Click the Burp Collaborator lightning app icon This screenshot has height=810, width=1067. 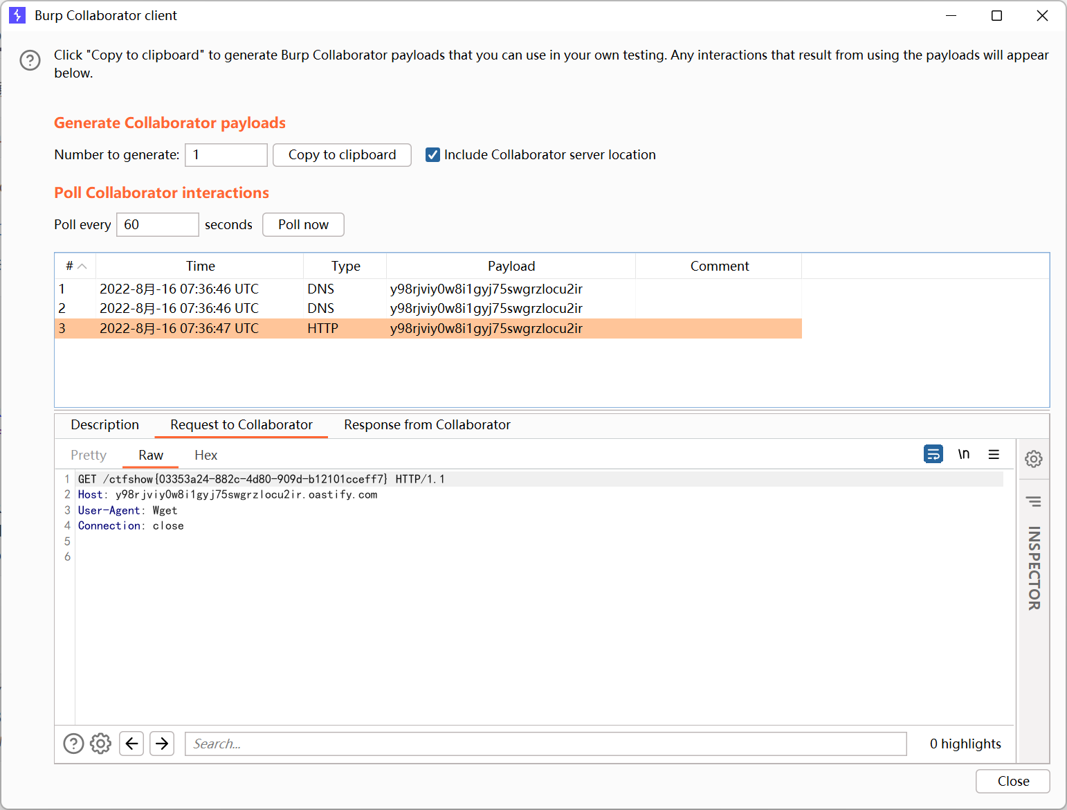tap(17, 15)
